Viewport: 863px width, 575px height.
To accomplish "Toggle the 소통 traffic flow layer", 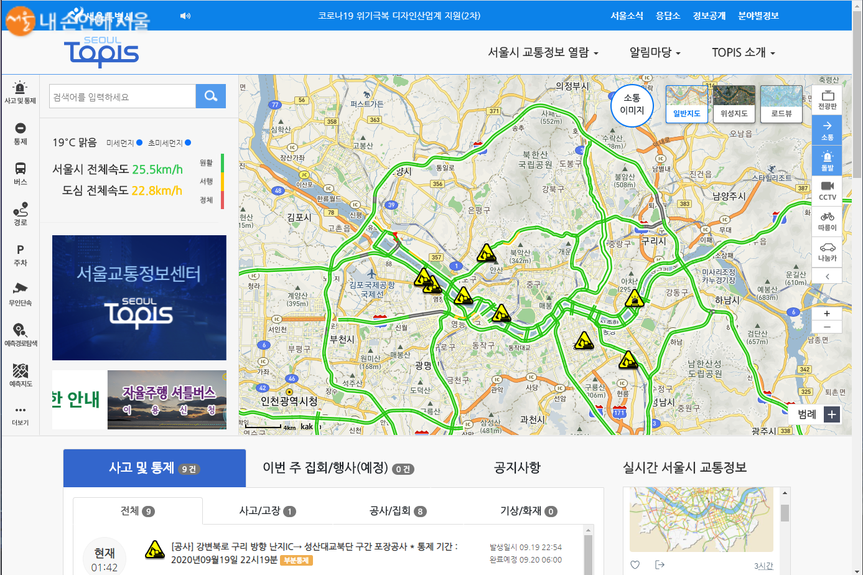I will (827, 130).
